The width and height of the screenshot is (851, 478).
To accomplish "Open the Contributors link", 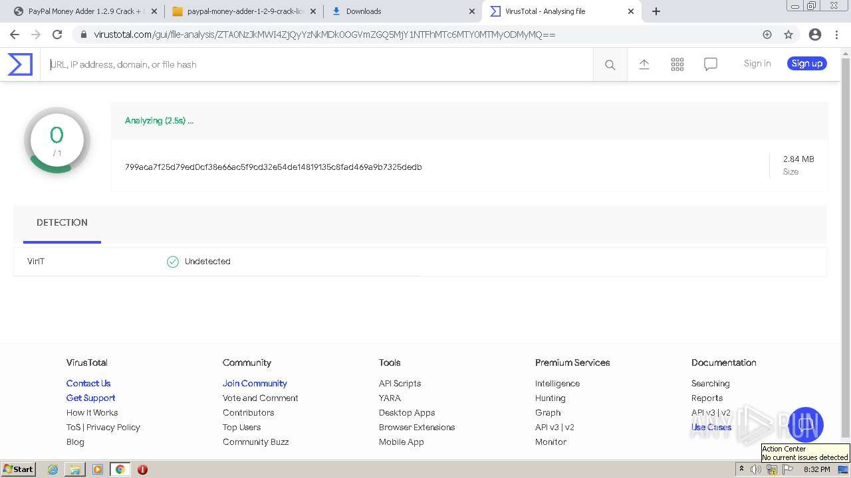I will point(248,413).
